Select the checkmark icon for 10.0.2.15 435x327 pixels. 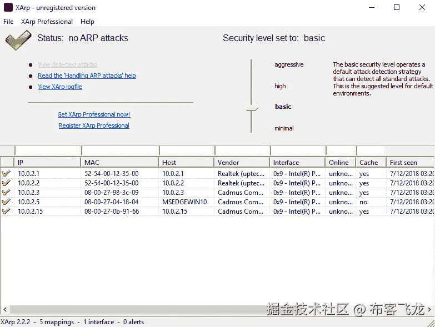pyautogui.click(x=6, y=211)
